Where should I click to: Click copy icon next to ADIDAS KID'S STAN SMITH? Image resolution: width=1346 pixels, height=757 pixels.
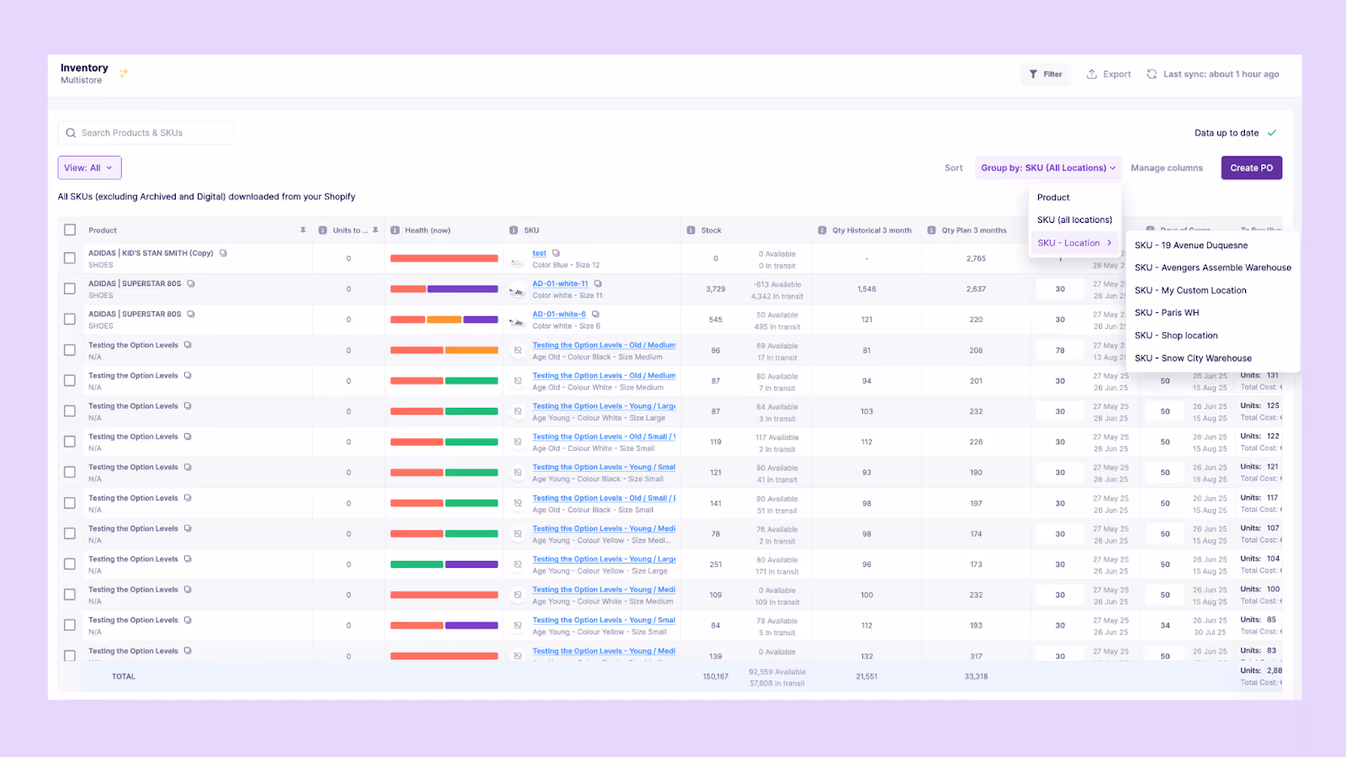(x=223, y=252)
